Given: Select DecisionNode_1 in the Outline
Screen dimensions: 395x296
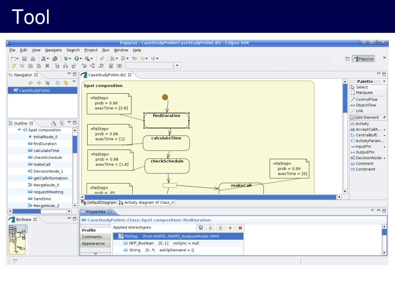Looking at the screenshot, I should point(46,171).
